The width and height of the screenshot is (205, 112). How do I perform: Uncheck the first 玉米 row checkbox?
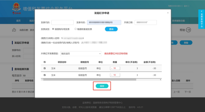(45, 68)
